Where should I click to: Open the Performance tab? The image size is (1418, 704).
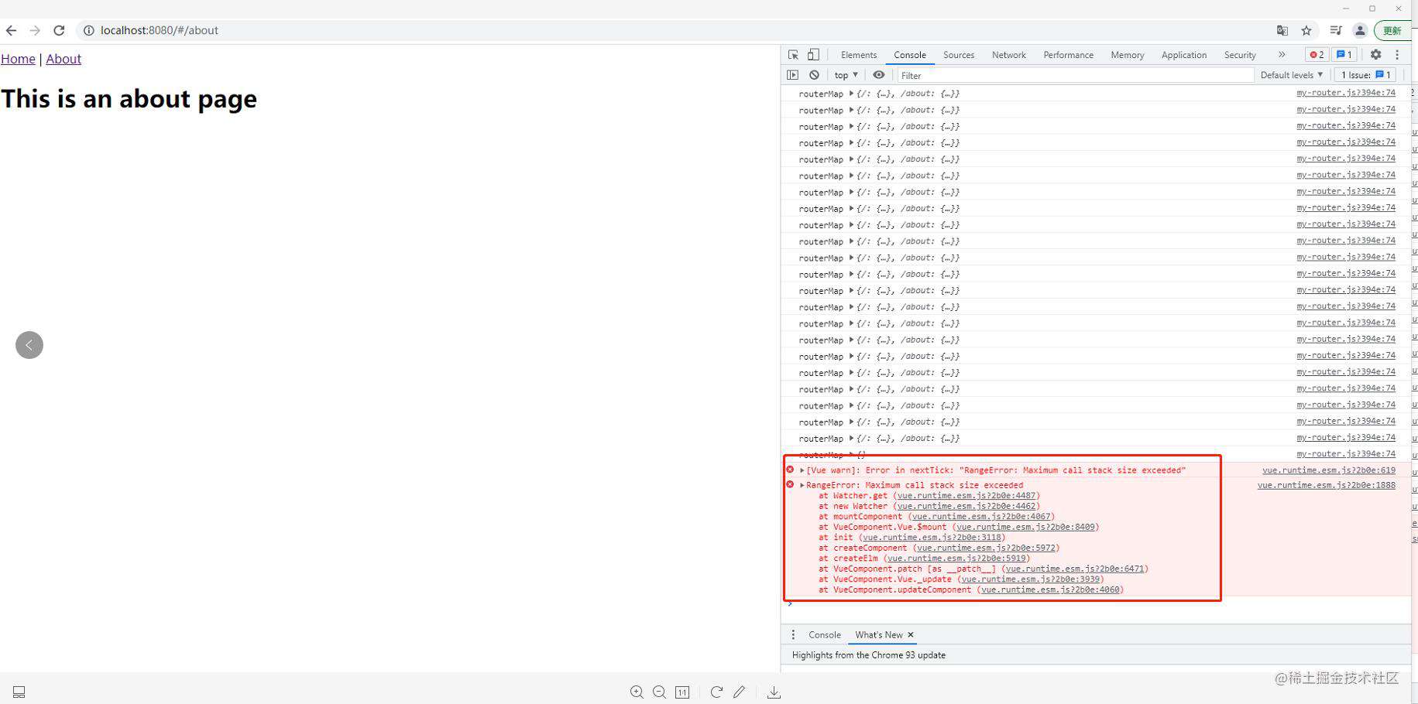click(x=1068, y=55)
